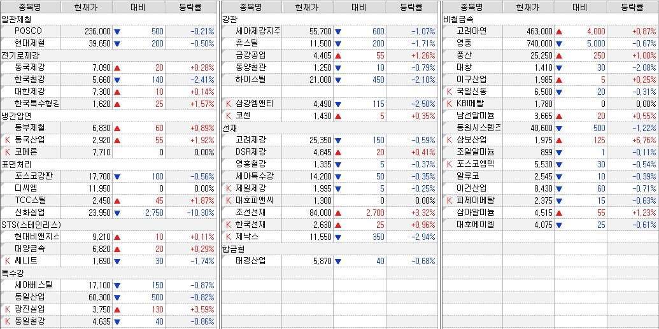Click 대호에이엘 stock name
Image resolution: width=659 pixels, height=329 pixels.
(x=476, y=225)
